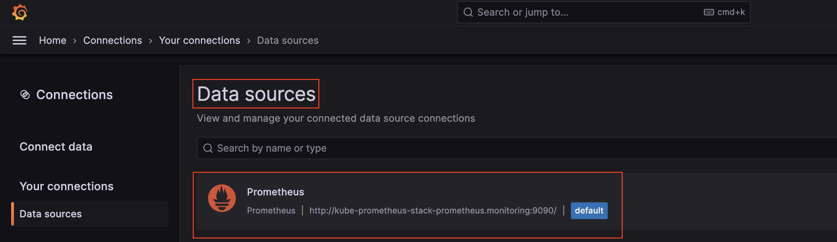Image resolution: width=837 pixels, height=242 pixels.
Task: Click the search icon in data source filter
Action: (208, 148)
